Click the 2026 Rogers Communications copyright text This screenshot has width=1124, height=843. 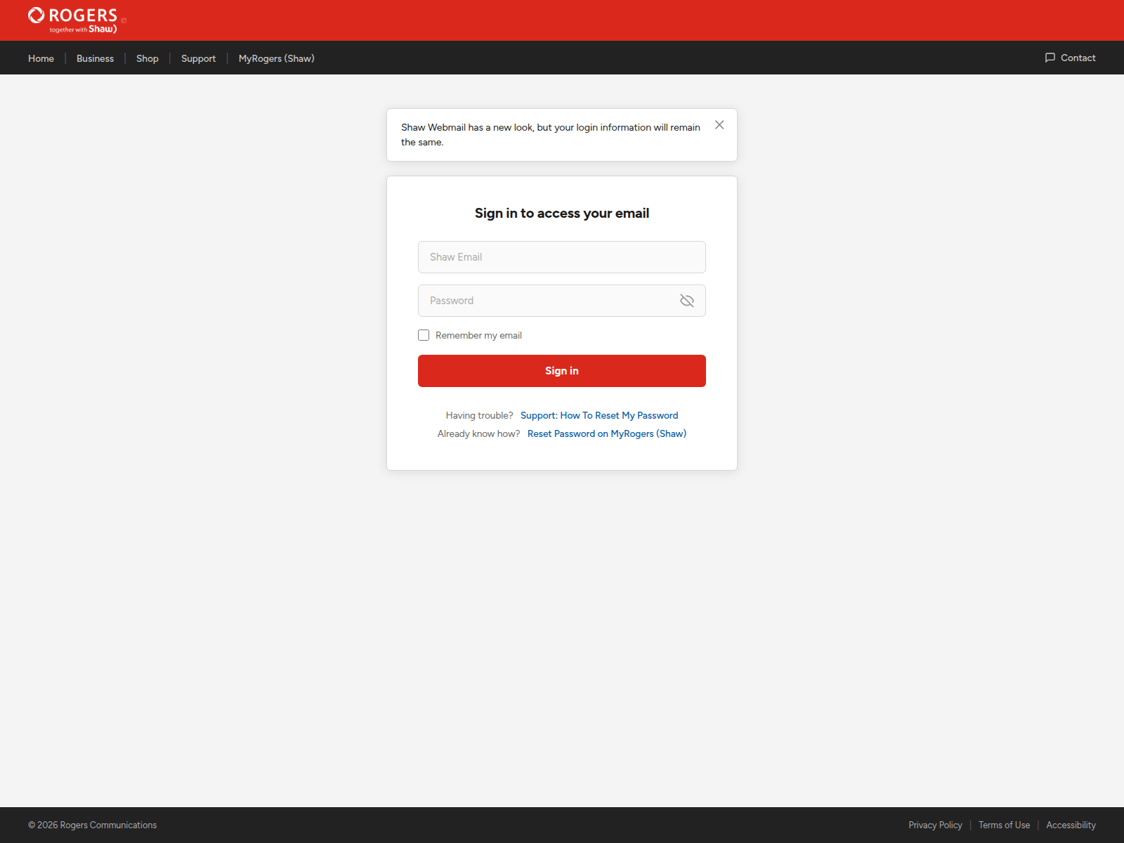click(x=92, y=825)
